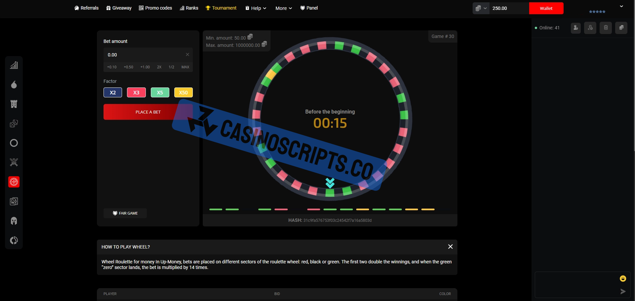This screenshot has height=301, width=635.
Task: Choose the X50 yellow factor
Action: point(183,92)
